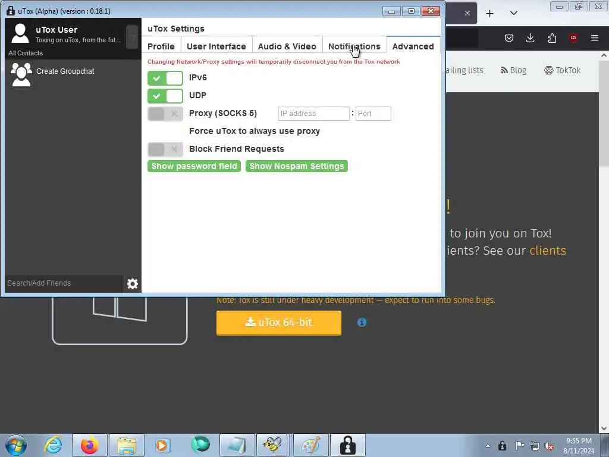
Task: Click the uBlock Origin icon in Firefox
Action: pos(573,38)
